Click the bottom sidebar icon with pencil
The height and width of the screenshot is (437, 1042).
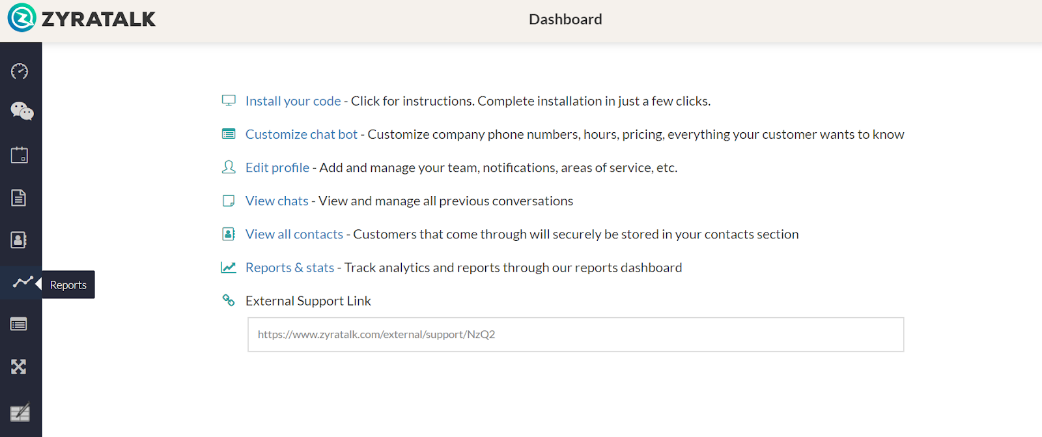(x=20, y=412)
